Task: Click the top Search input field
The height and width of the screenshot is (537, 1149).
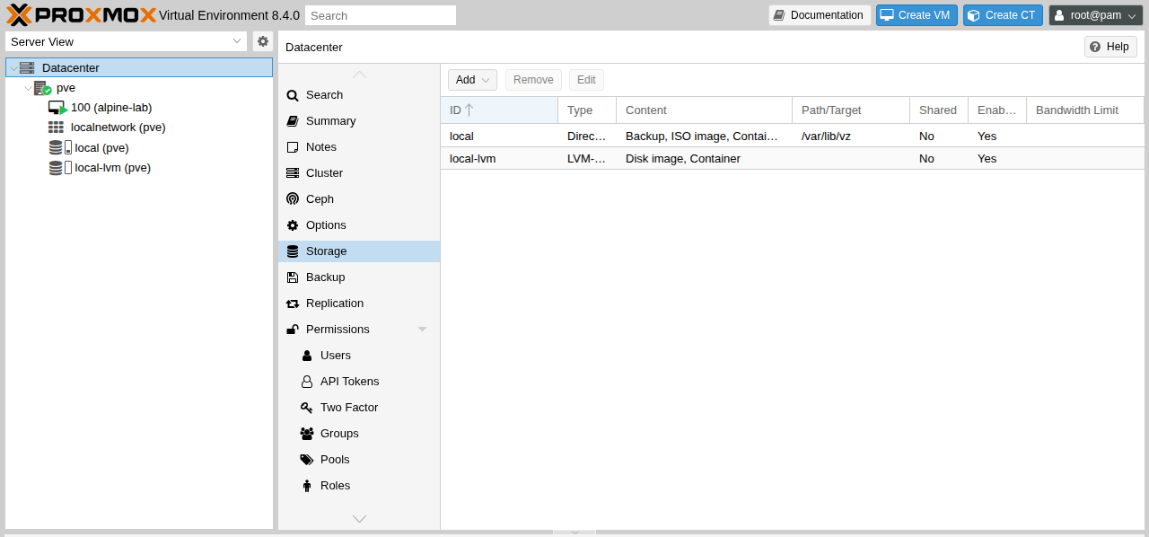Action: click(381, 15)
